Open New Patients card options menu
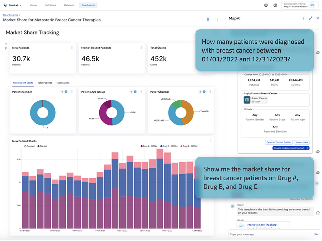Viewport: 322px width, 241px height. pyautogui.click(x=72, y=48)
